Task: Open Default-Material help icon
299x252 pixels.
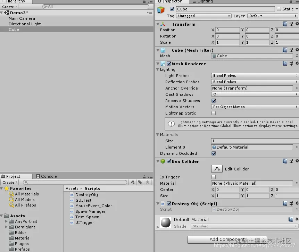Action: click(x=291, y=219)
